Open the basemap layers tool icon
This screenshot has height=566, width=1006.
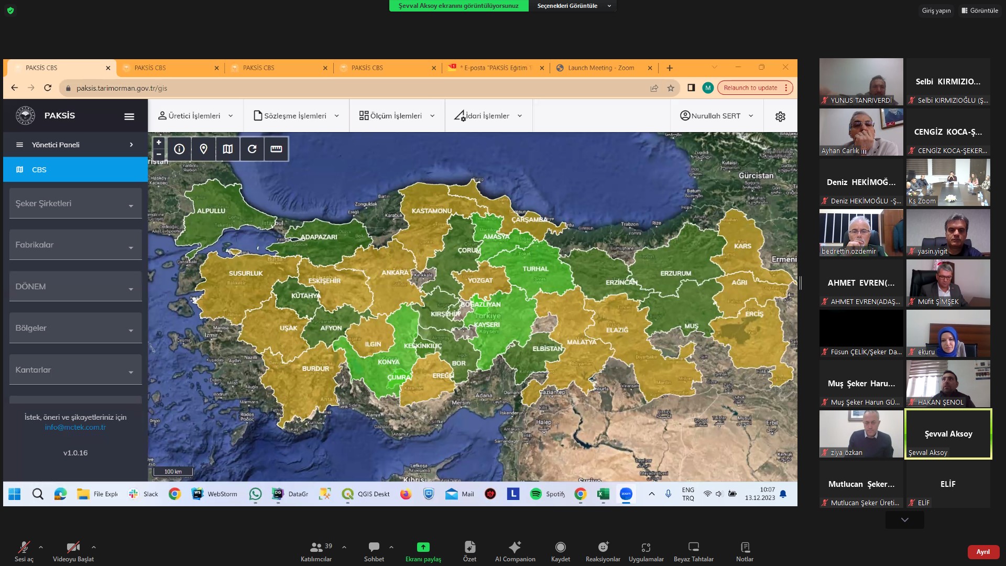tap(227, 149)
